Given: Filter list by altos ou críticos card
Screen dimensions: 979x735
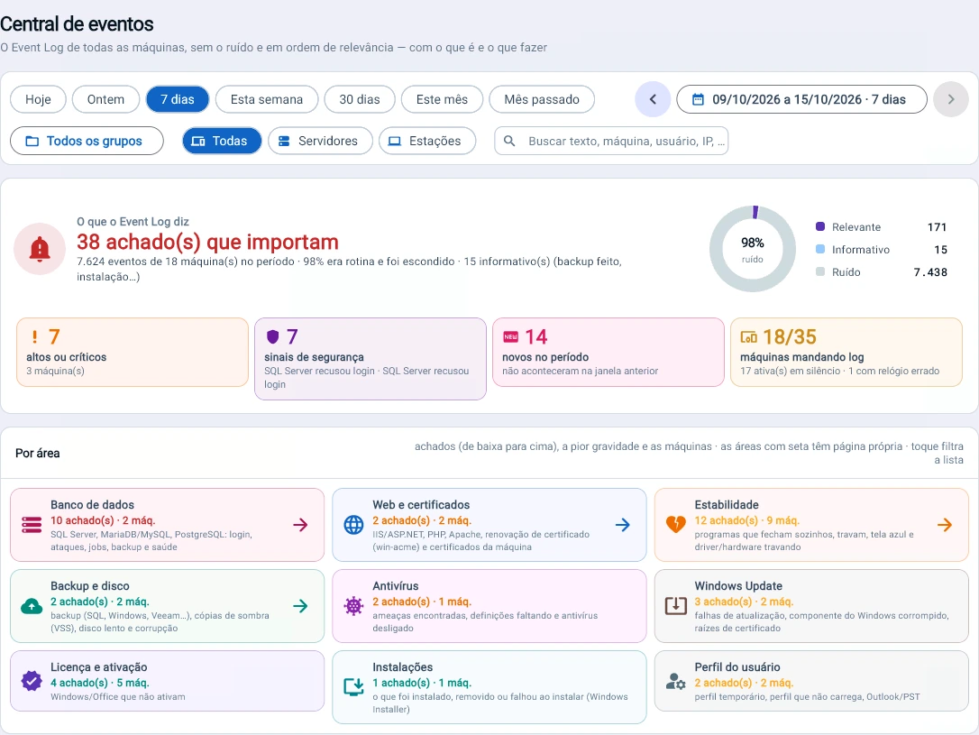Looking at the screenshot, I should (133, 353).
